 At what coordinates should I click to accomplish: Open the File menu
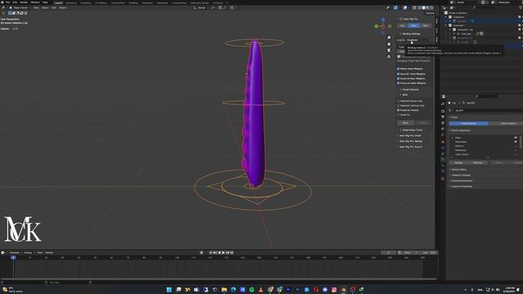[7, 2]
